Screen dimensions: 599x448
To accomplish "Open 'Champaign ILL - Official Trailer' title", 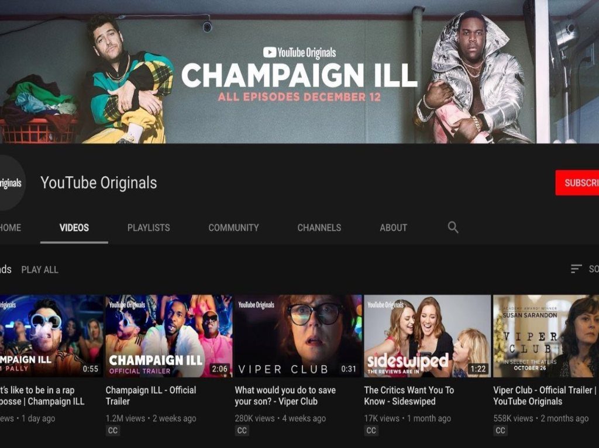I will [x=151, y=395].
